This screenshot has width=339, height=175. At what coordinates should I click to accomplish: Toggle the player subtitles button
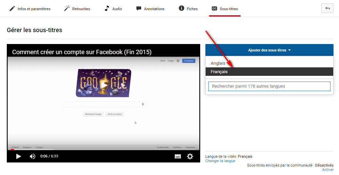click(x=178, y=156)
